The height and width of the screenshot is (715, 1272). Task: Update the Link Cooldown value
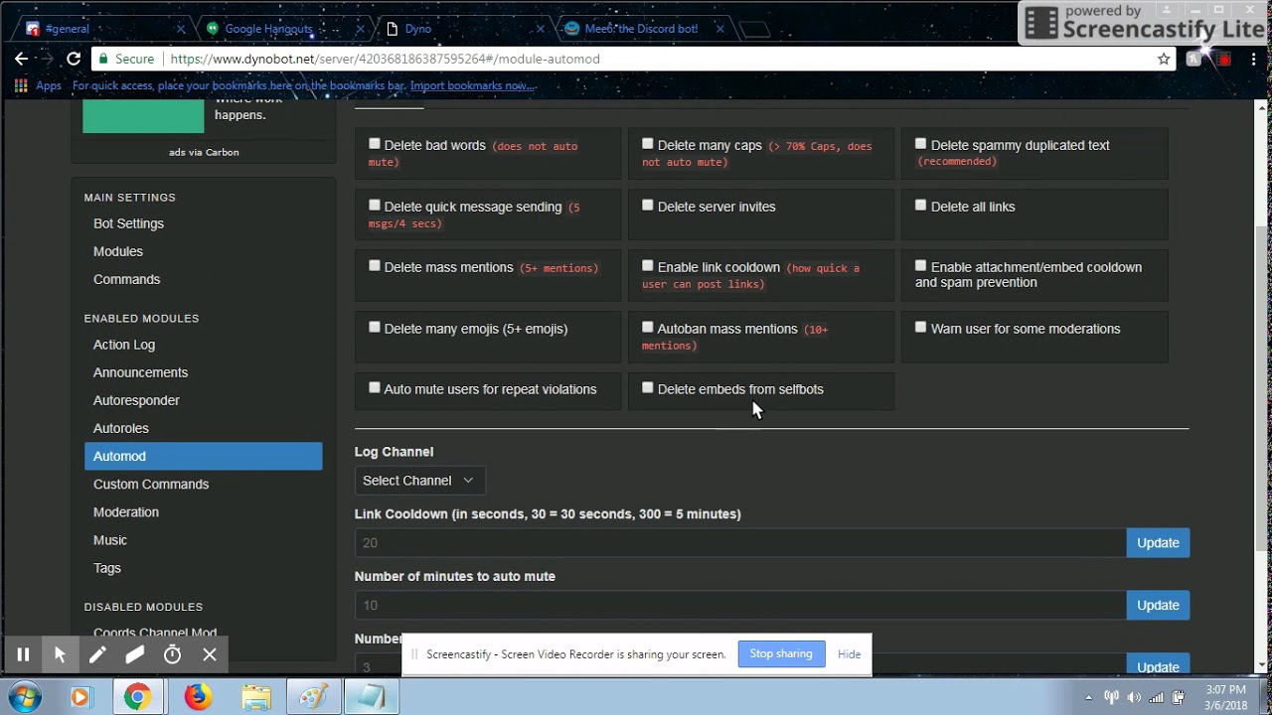click(1158, 542)
